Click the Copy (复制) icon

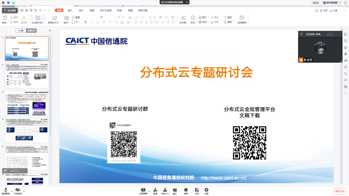(x=11, y=22)
